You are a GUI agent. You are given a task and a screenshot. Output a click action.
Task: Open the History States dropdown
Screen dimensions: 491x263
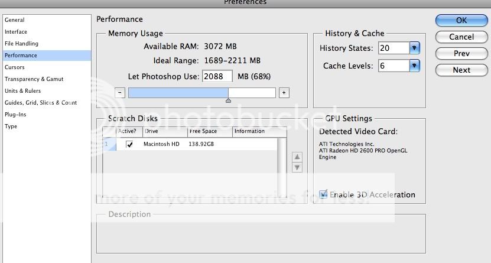click(414, 48)
